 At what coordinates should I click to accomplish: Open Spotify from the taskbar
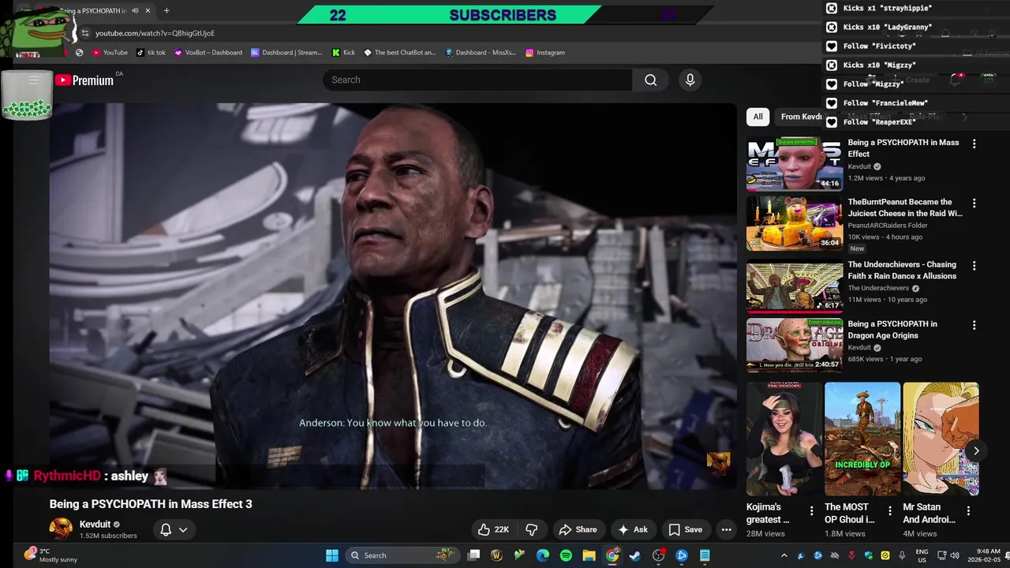tap(566, 555)
